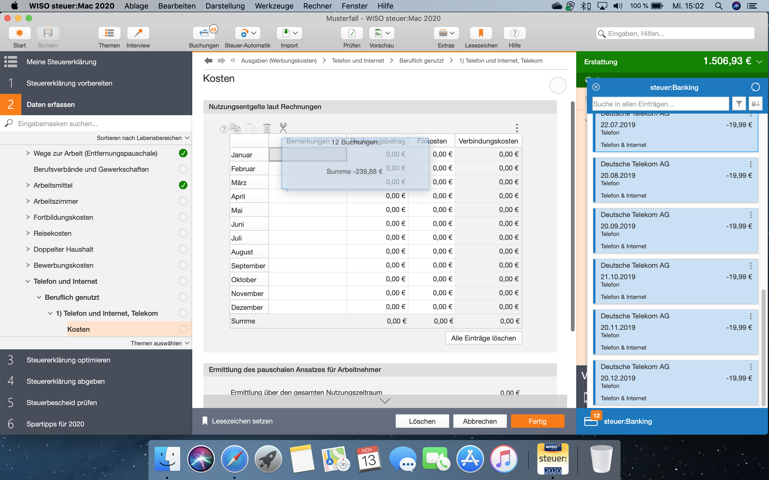The height and width of the screenshot is (480, 769).
Task: Toggle status circle for Reisekosten
Action: [x=183, y=233]
